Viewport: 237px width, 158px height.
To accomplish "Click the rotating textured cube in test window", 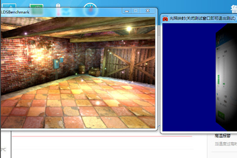I will point(226,77).
